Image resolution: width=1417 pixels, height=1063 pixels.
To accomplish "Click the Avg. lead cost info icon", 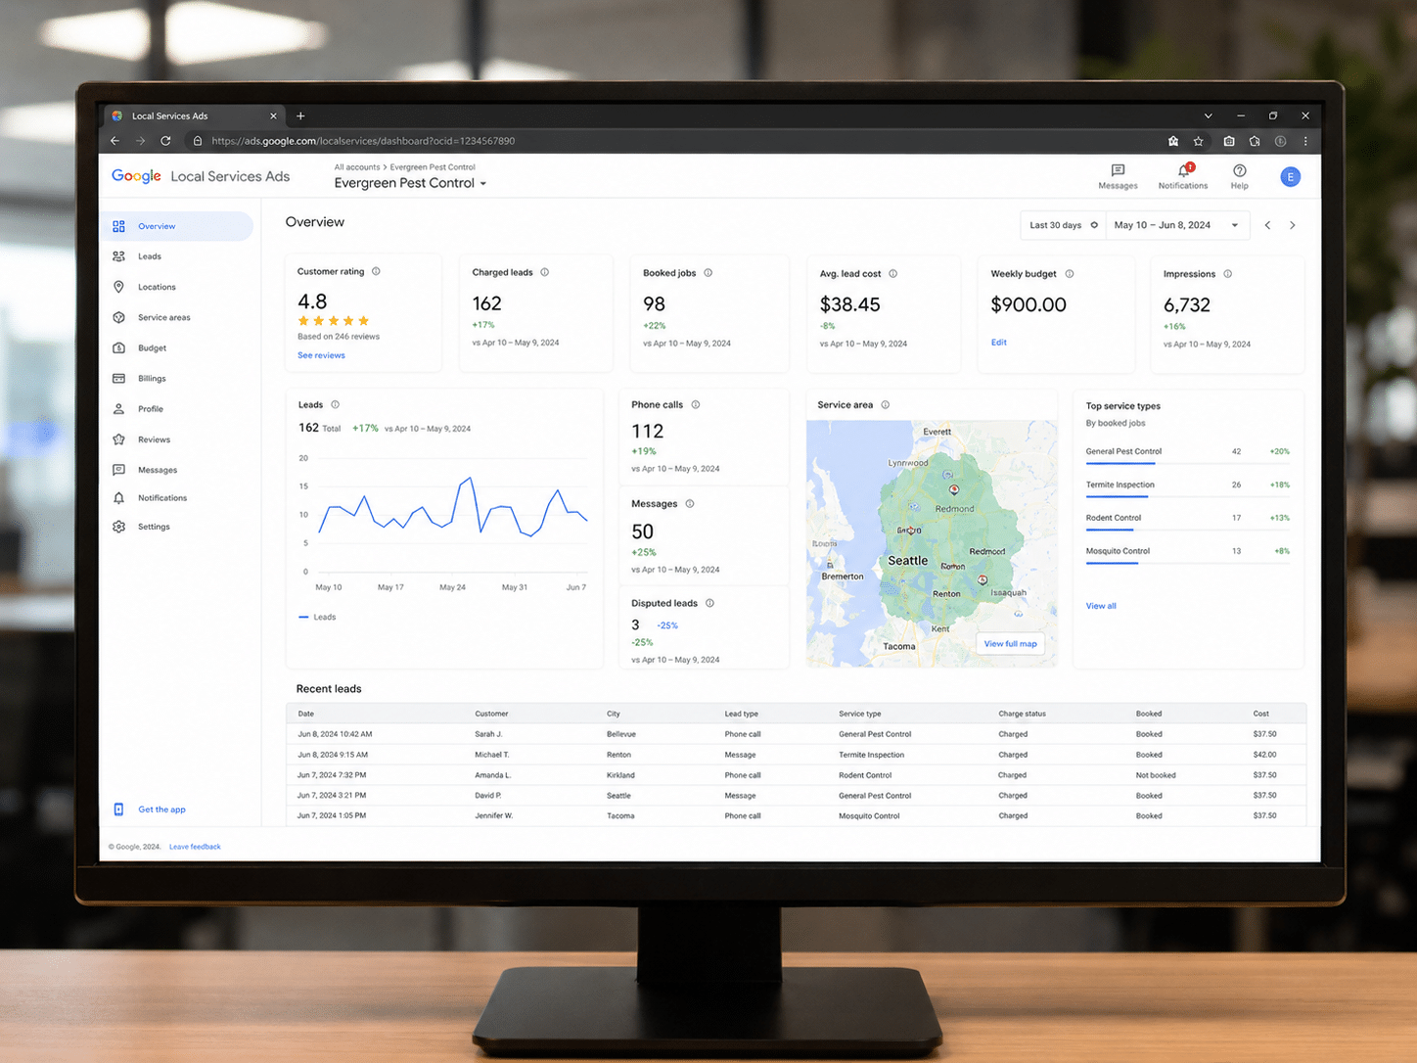I will tap(893, 274).
